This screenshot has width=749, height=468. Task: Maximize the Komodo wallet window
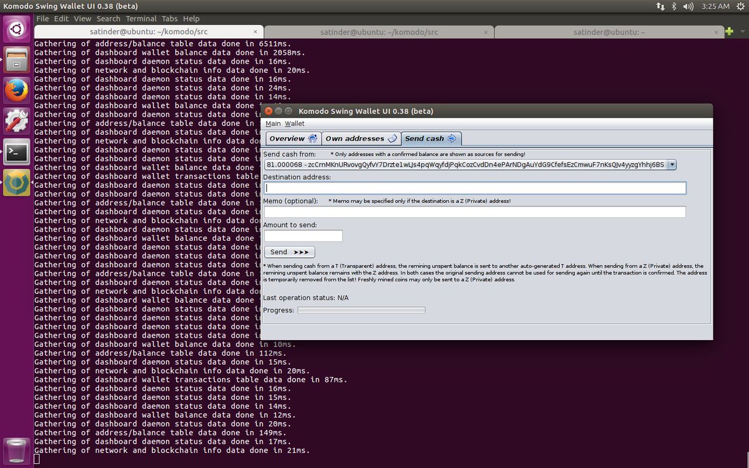point(290,111)
